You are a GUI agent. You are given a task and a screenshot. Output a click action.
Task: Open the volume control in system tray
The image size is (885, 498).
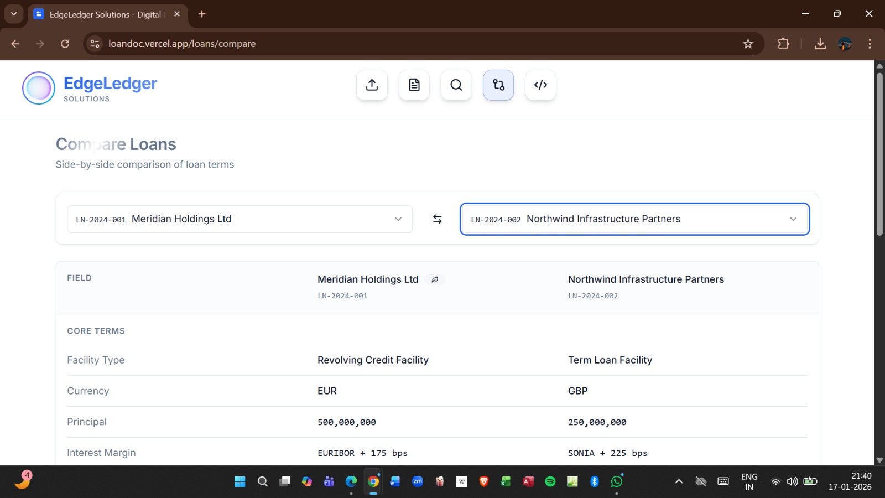tap(792, 481)
